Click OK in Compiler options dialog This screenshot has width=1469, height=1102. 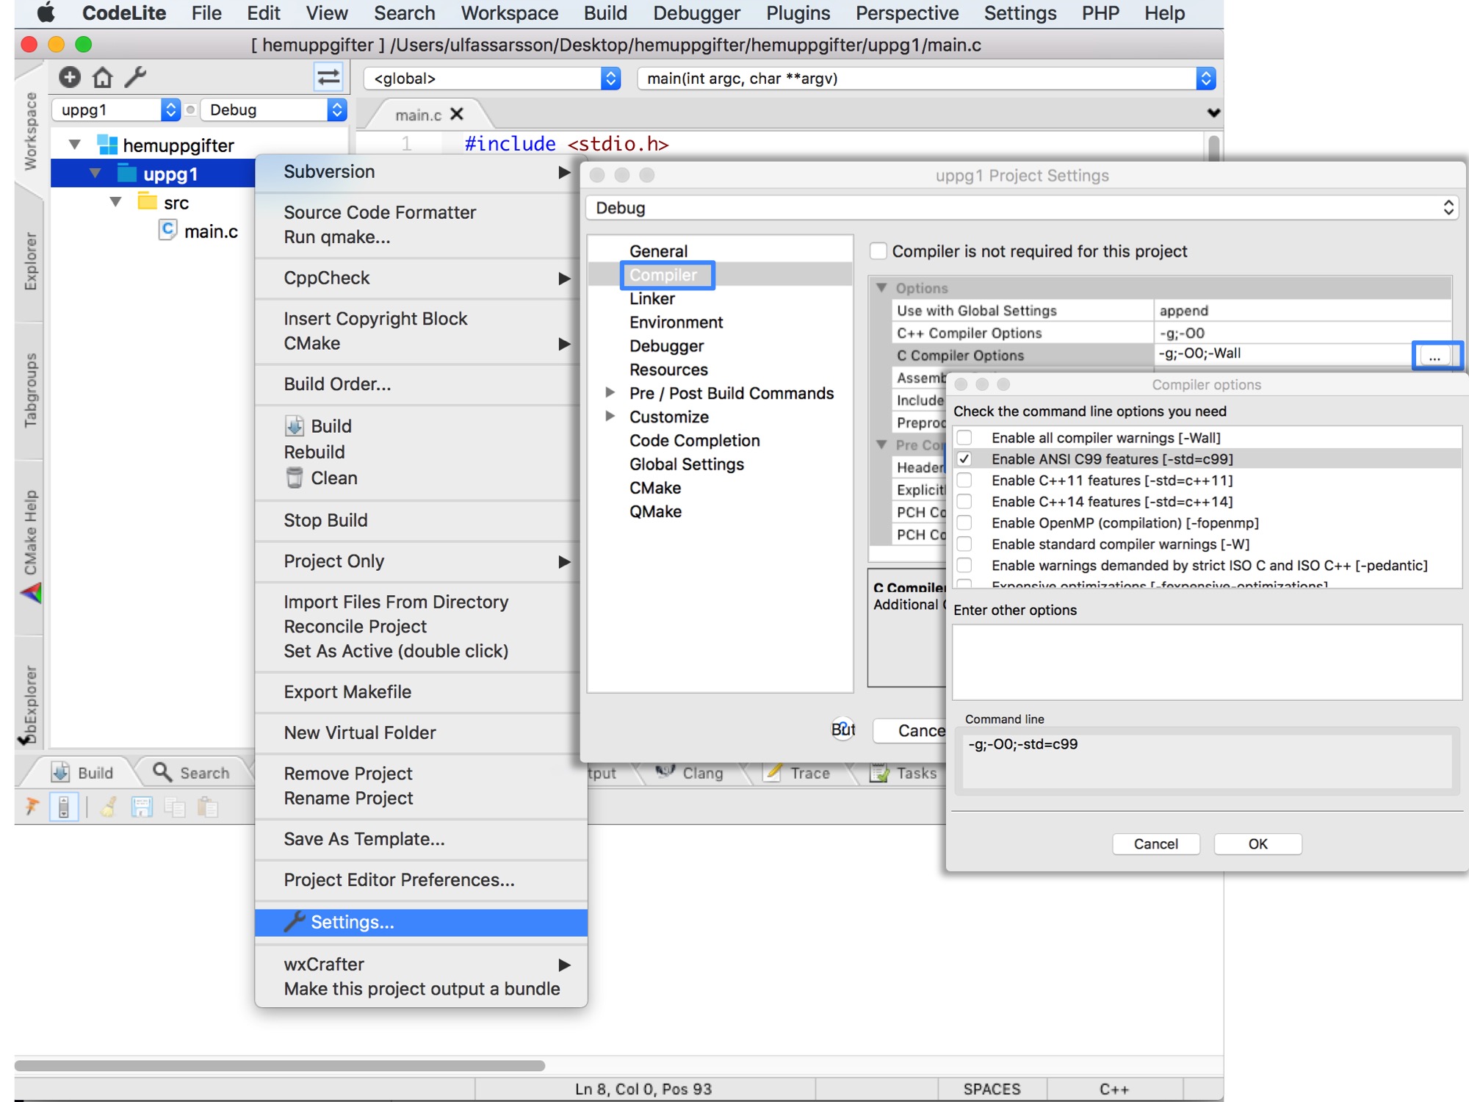coord(1257,843)
